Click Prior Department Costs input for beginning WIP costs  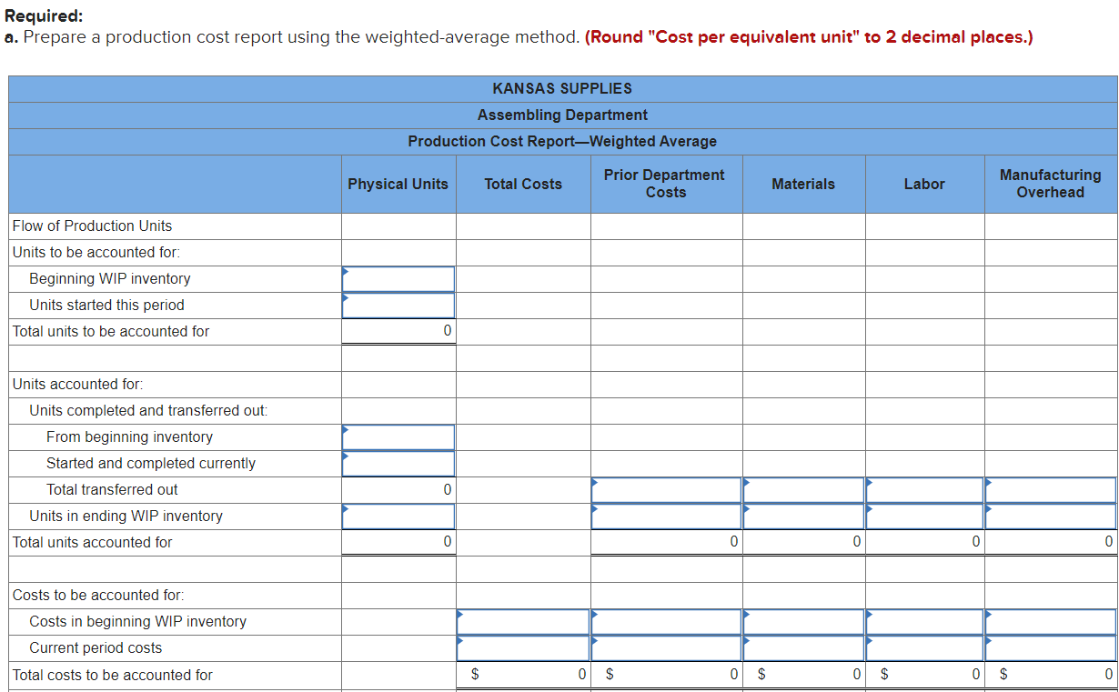point(666,621)
